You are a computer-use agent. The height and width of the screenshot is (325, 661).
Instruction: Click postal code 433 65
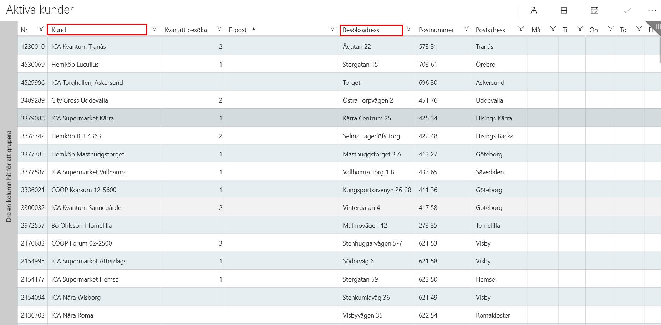click(428, 172)
